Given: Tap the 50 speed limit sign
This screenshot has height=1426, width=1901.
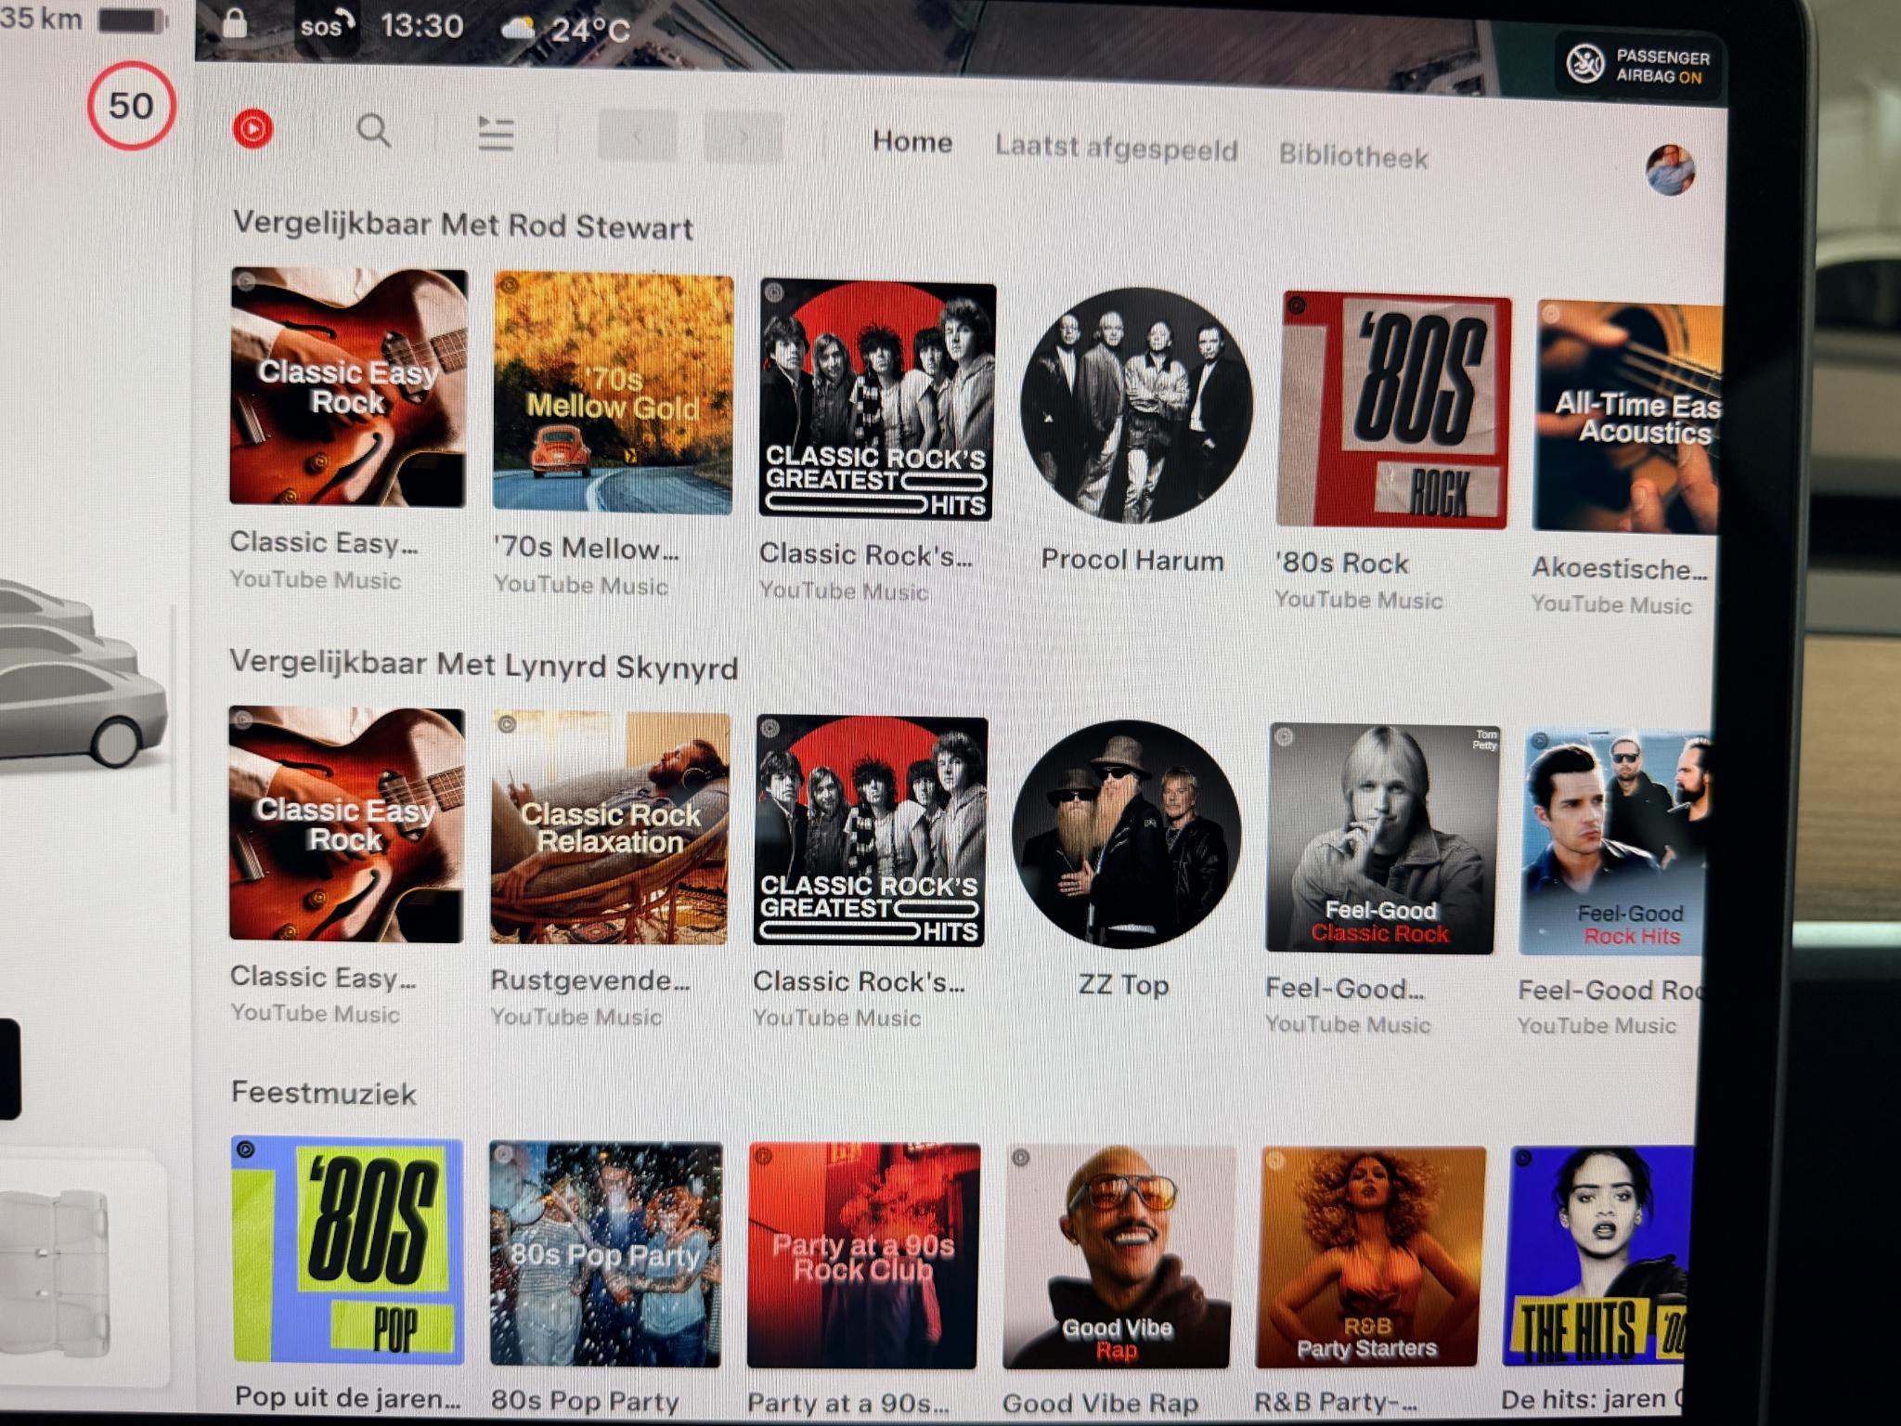Looking at the screenshot, I should 131,105.
